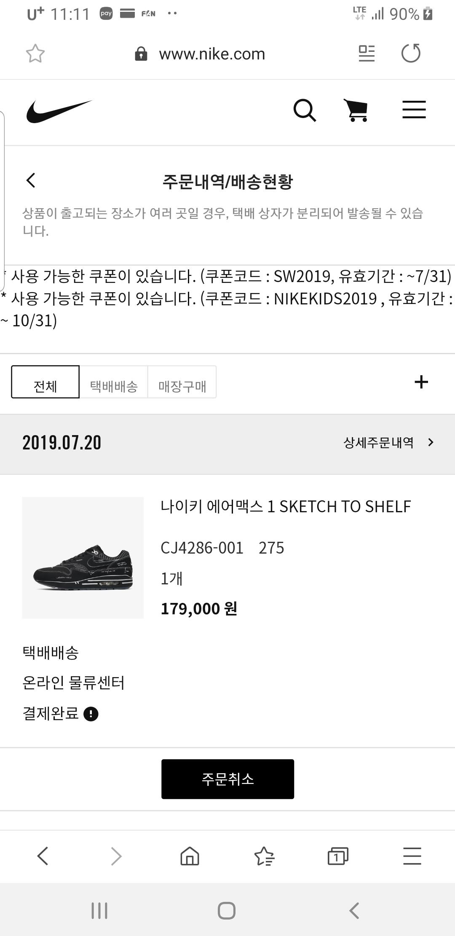Tap the www.nike.com address bar
455x936 pixels.
click(211, 54)
